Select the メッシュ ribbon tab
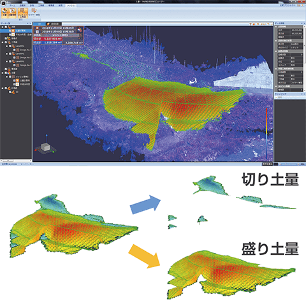 click(71, 6)
